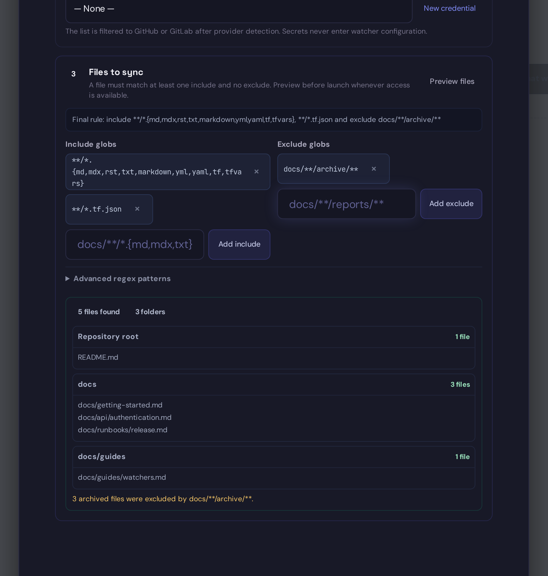Click the Final rule summary box
Image resolution: width=548 pixels, height=576 pixels.
coord(274,120)
